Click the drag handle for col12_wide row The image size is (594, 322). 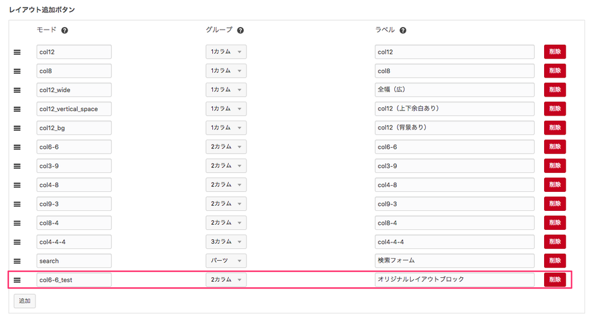point(17,90)
